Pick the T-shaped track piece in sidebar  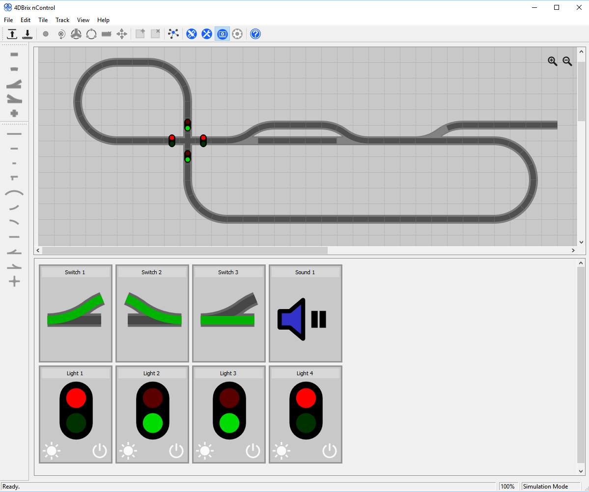(14, 178)
